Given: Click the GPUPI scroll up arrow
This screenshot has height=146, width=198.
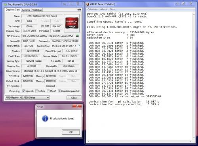Looking at the screenshot, I should click(x=194, y=14).
